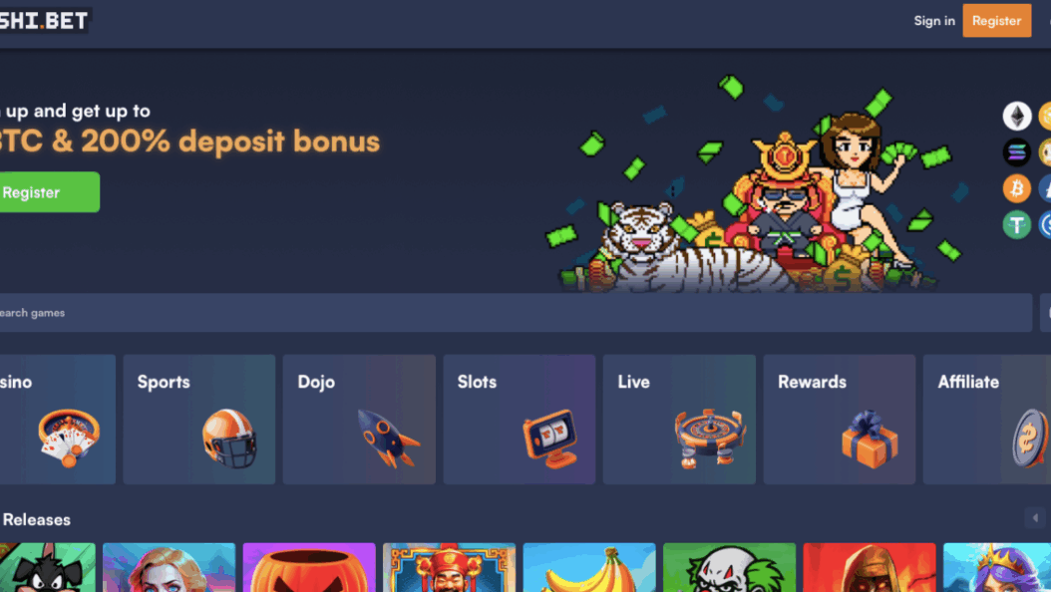Open the banana game thumbnail
Screen dimensions: 1051x592
click(589, 567)
